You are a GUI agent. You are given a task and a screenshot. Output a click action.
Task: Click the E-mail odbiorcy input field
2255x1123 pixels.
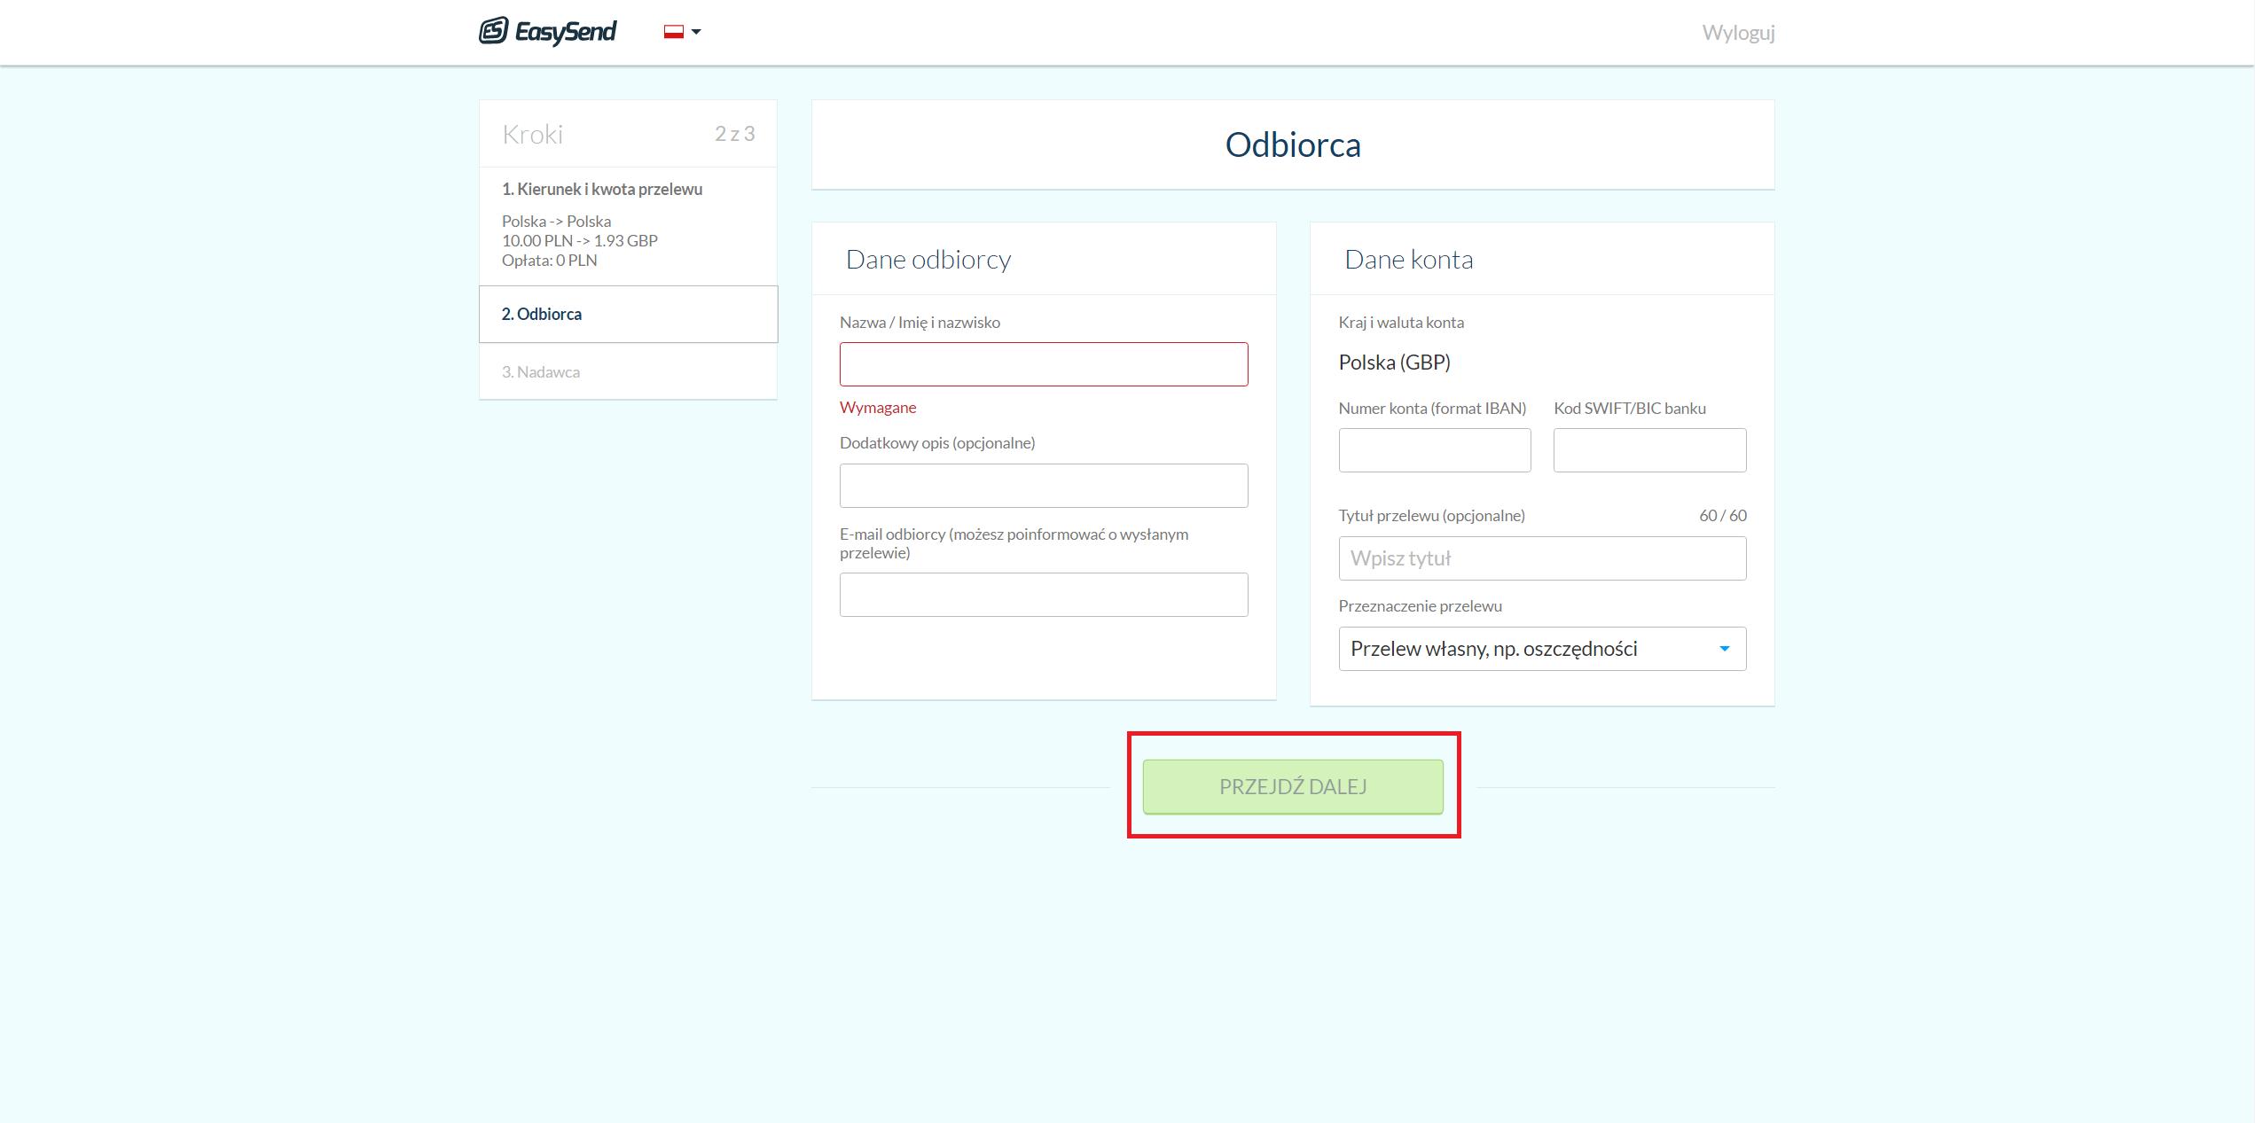1043,595
